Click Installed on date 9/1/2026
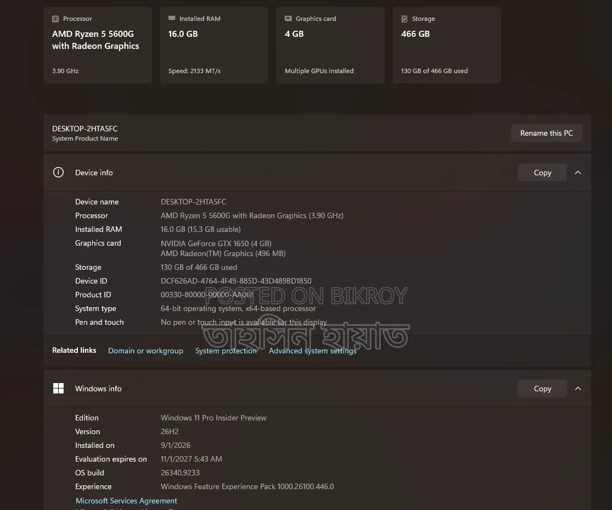Screen dimensions: 612x510 pyautogui.click(x=176, y=445)
